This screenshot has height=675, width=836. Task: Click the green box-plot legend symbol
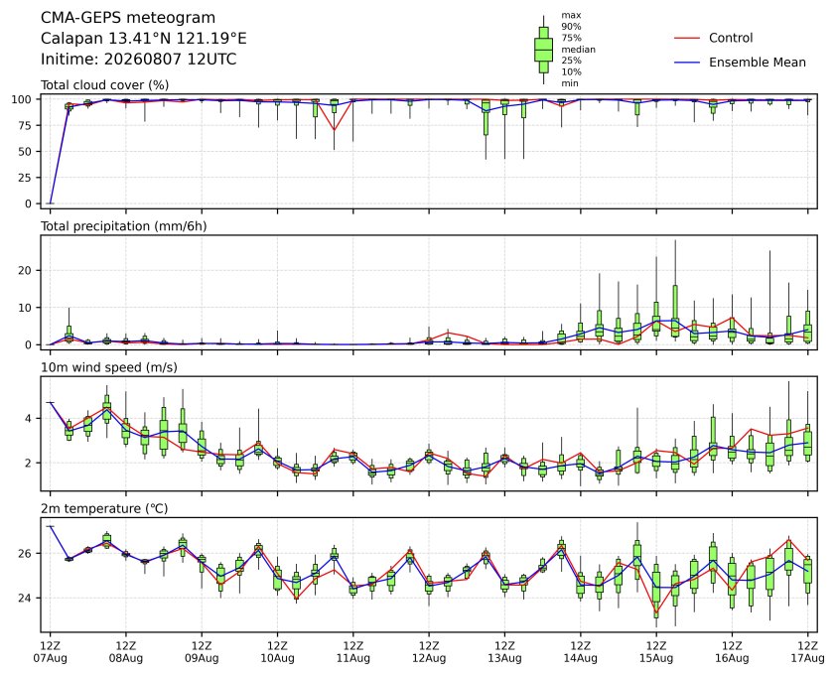click(543, 50)
